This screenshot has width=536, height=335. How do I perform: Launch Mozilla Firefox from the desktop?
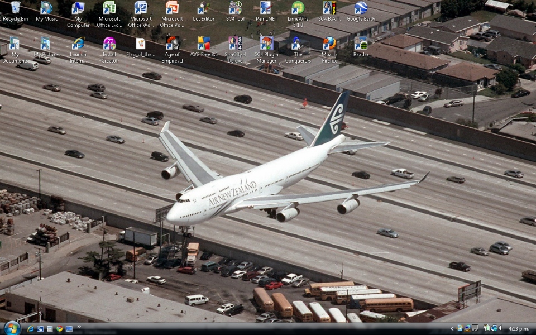[329, 50]
